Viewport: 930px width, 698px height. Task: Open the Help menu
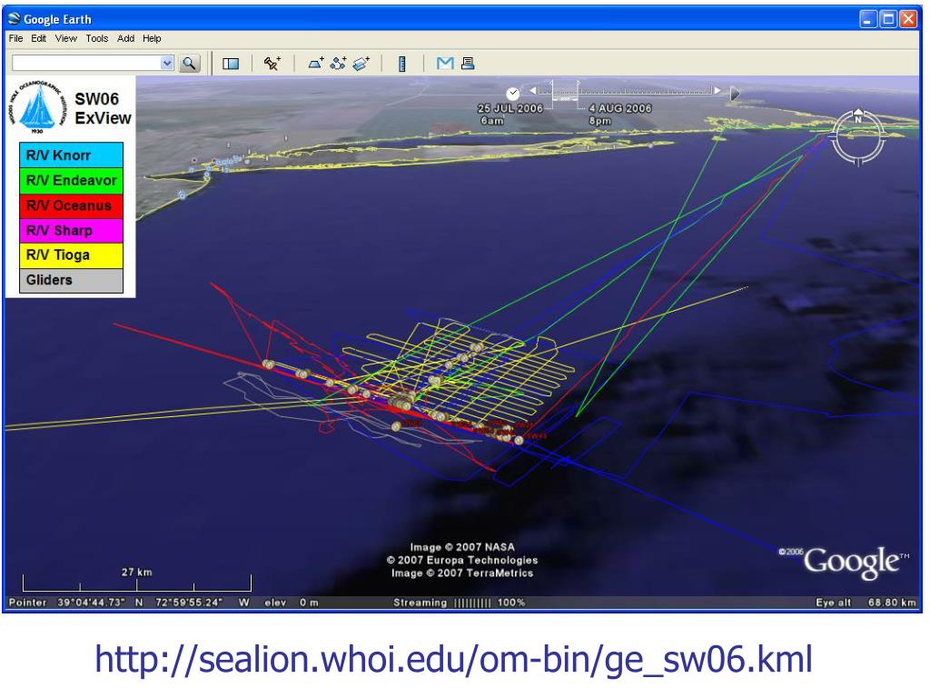pyautogui.click(x=152, y=38)
